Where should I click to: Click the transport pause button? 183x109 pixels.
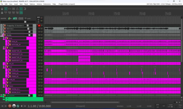tap(25, 106)
